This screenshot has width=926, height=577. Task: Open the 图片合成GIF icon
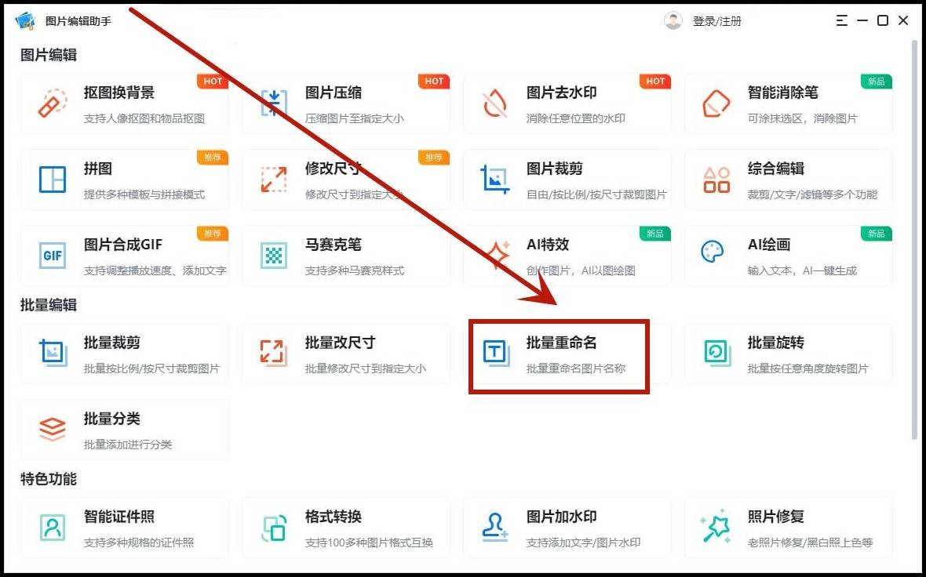(52, 256)
